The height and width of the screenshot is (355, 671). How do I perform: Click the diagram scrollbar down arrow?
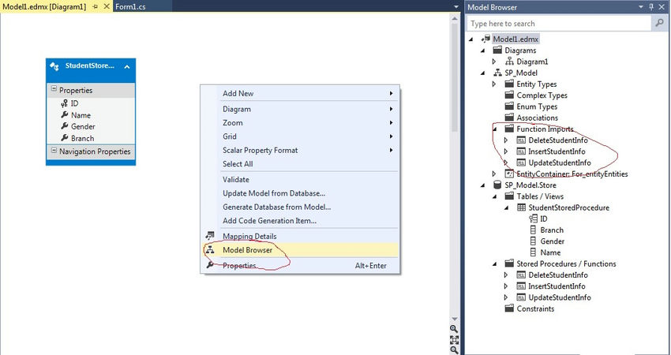[x=454, y=319]
